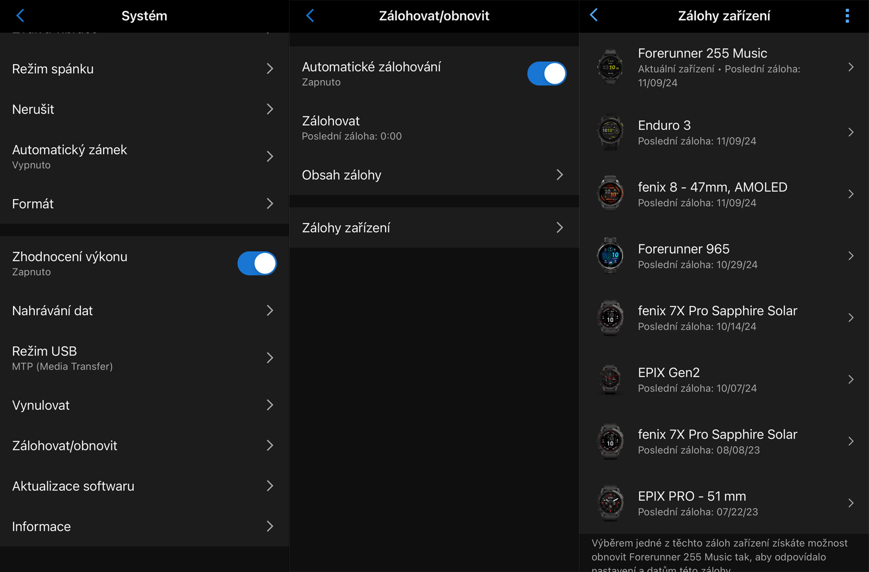Select the Formát menu entry

[144, 204]
